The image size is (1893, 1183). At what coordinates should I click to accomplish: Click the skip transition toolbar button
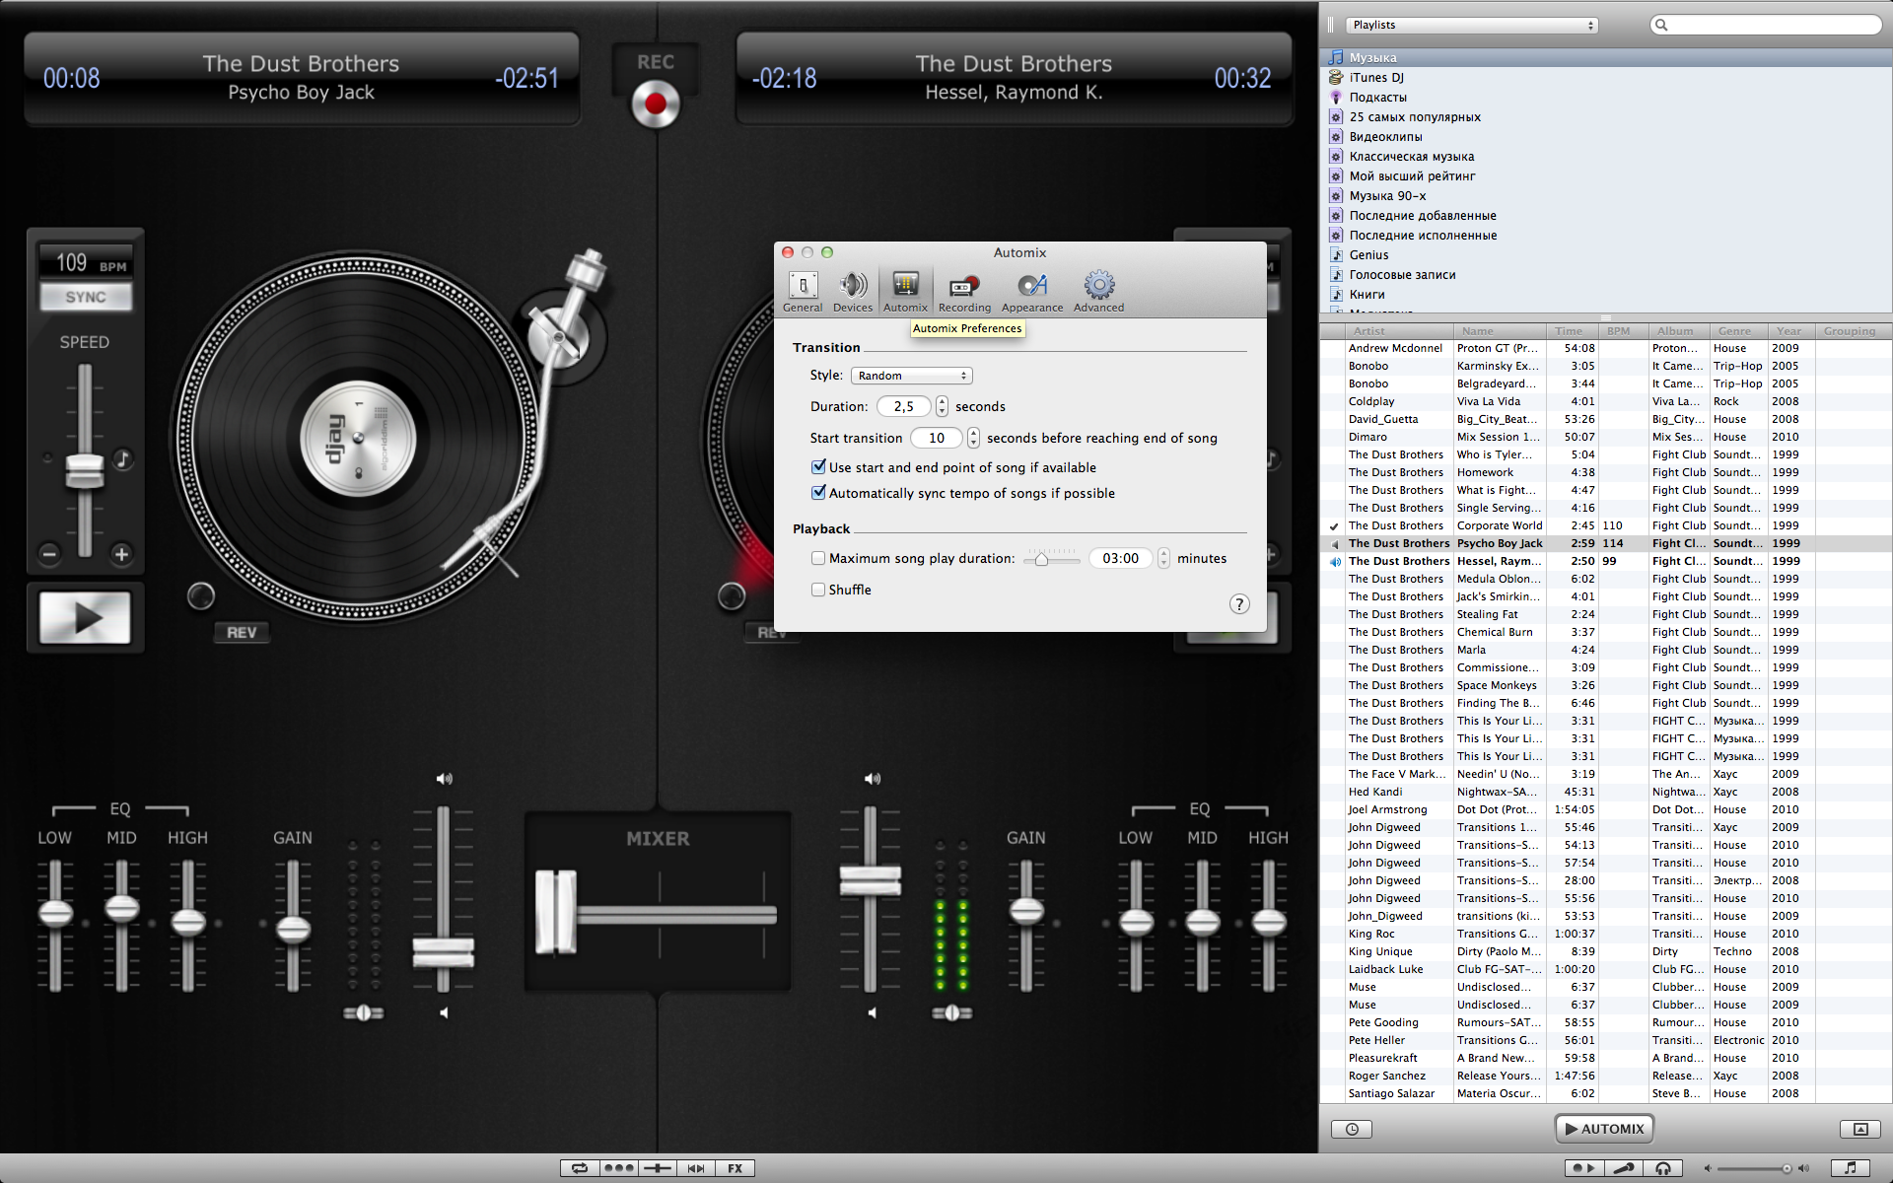(x=696, y=1168)
